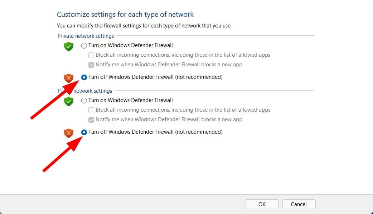The height and width of the screenshot is (214, 373).
Task: Click the green shield under Public network settings
Action: coord(68,102)
